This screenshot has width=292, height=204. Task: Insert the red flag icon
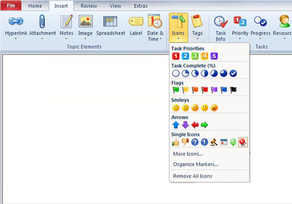[204, 90]
